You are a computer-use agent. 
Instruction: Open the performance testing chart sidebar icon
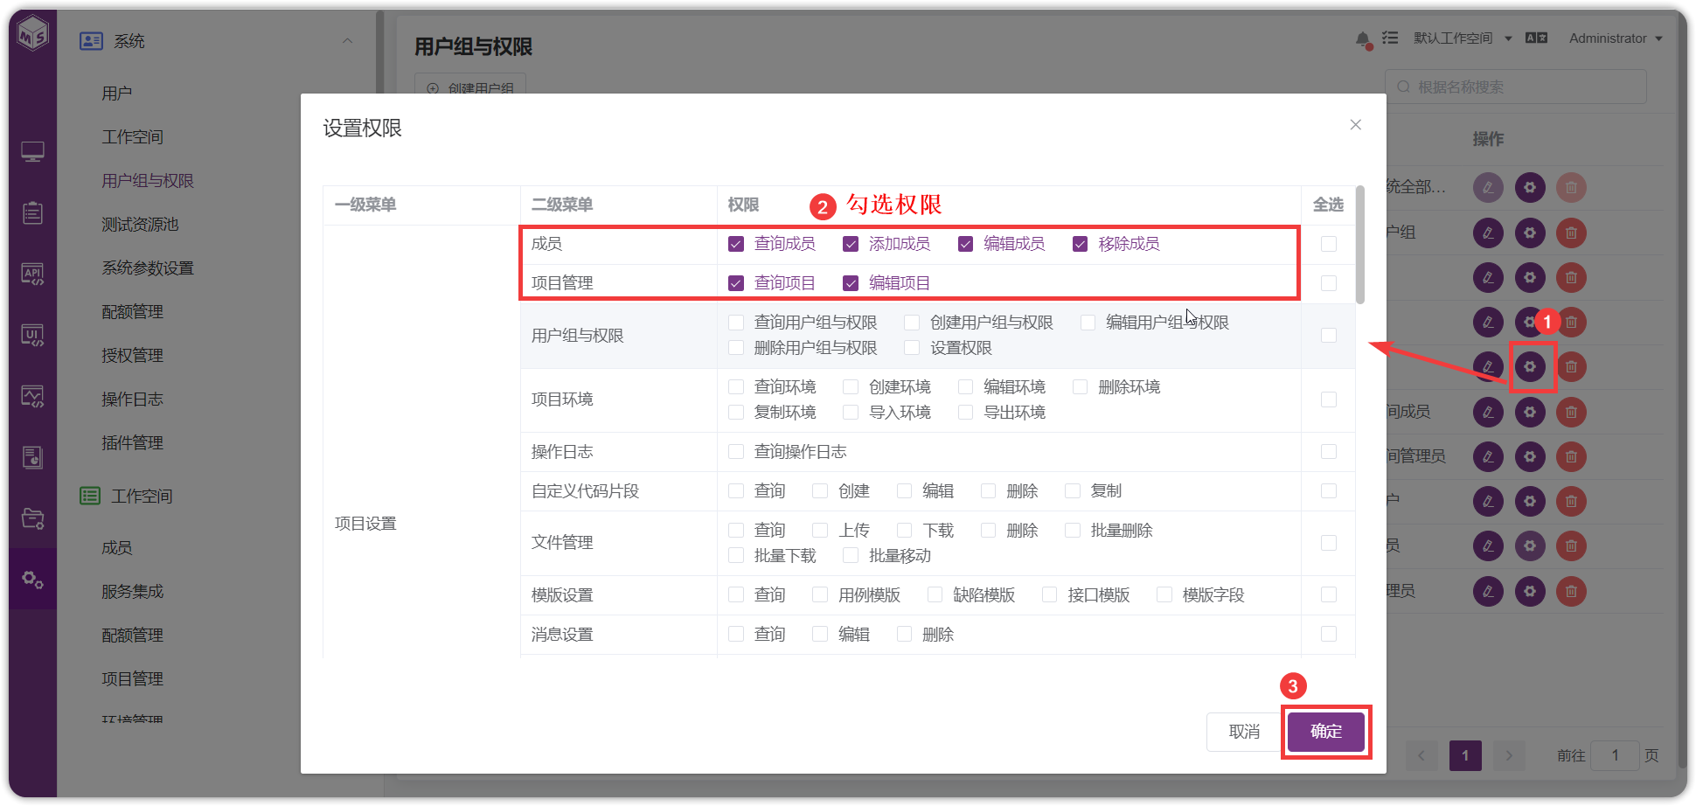click(32, 397)
